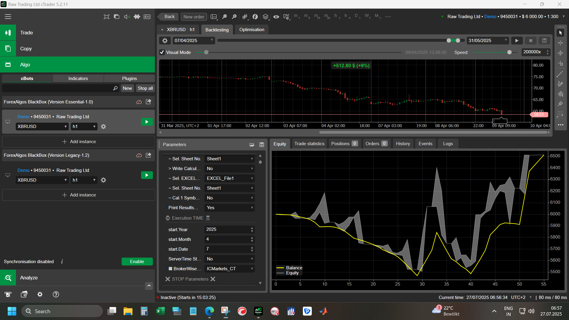Open settings gear at sidebar bottom

coord(40,294)
